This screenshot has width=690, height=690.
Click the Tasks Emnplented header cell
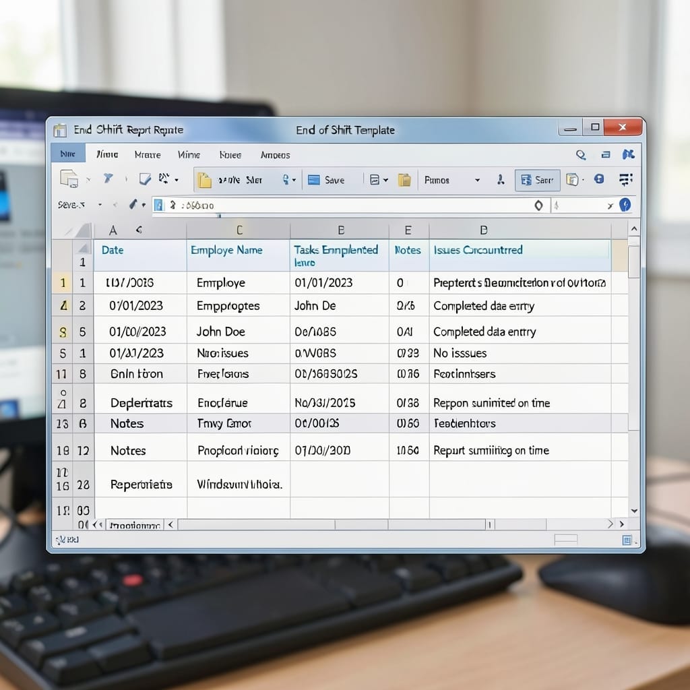(340, 255)
